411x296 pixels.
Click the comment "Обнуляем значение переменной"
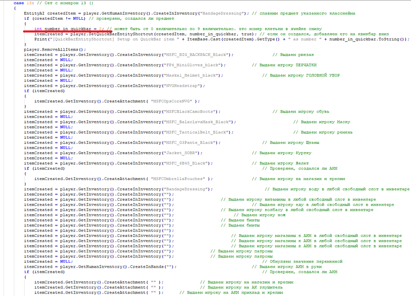click(x=302, y=262)
